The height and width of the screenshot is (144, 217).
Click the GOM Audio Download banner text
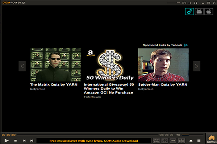coord(94,141)
